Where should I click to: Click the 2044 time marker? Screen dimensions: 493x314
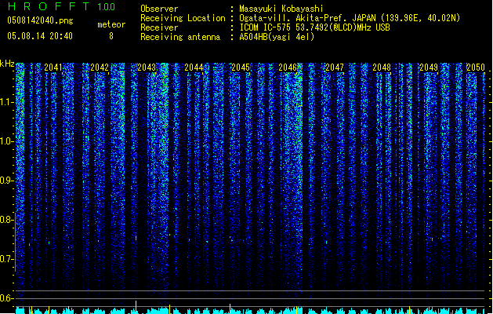pos(194,68)
